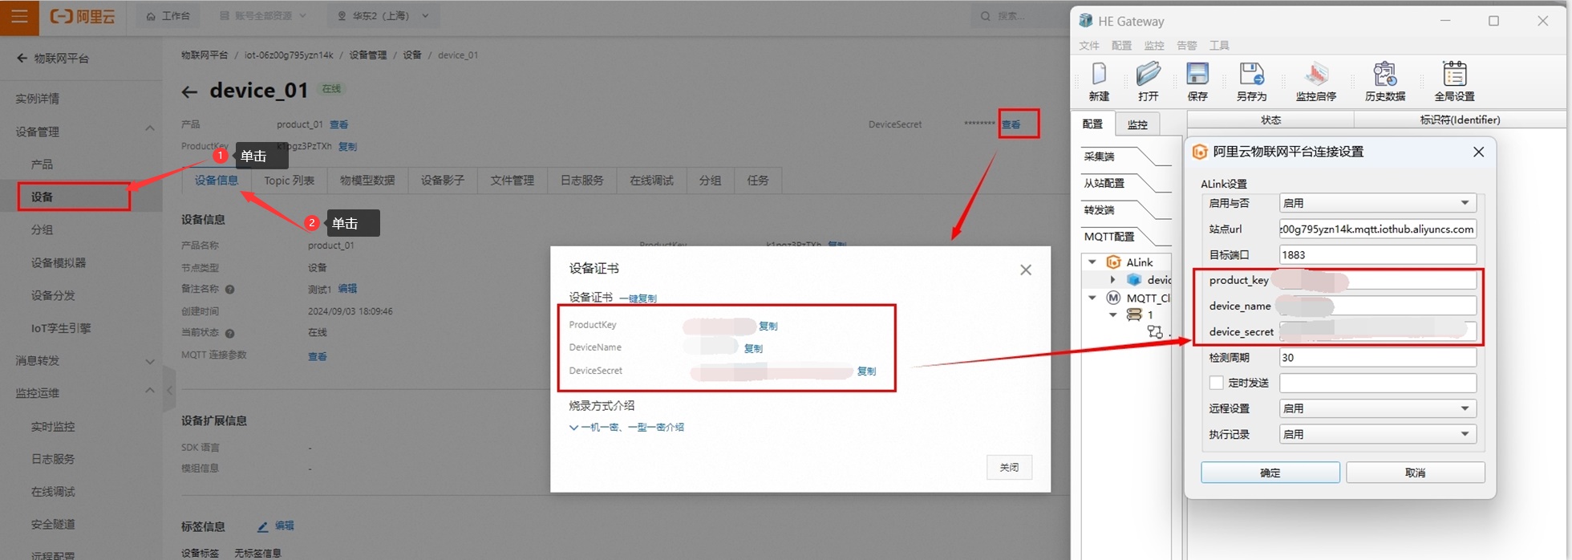Click the pencil edit icon near 标签信息
Image resolution: width=1572 pixels, height=560 pixels.
pos(262,526)
